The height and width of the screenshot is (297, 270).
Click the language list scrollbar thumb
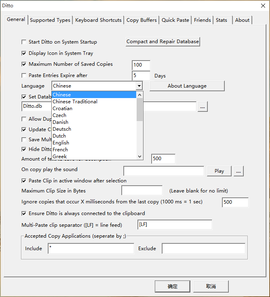tap(140, 109)
